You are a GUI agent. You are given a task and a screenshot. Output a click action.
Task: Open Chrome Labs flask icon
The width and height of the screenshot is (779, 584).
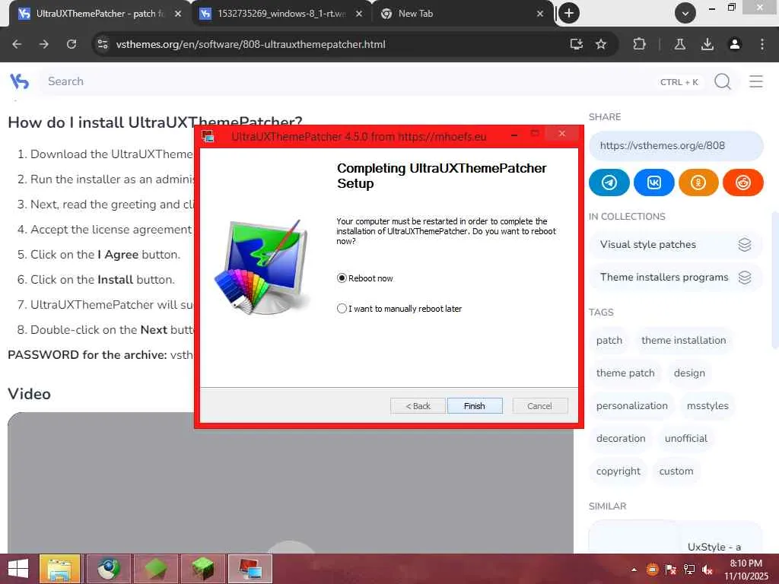pyautogui.click(x=680, y=44)
